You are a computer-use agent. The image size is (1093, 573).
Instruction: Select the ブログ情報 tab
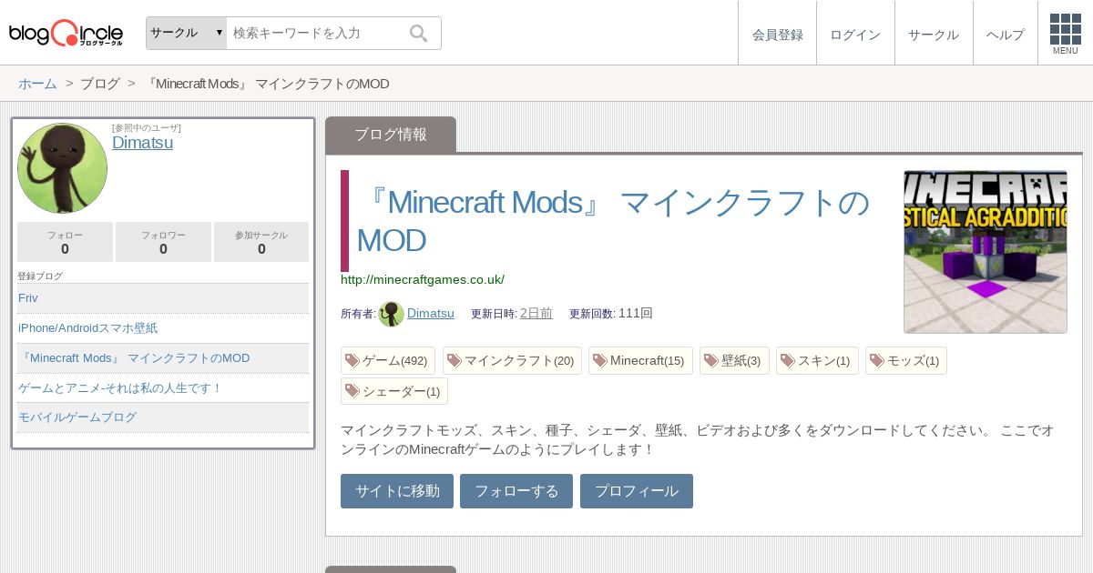(391, 135)
